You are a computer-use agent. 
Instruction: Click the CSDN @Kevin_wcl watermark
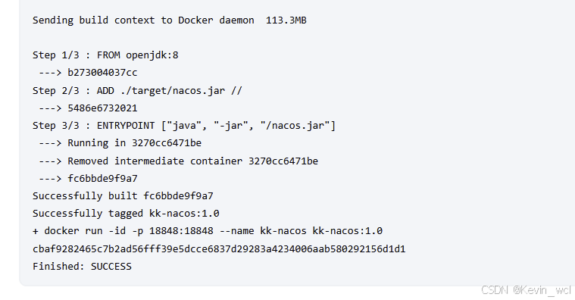pos(526,290)
